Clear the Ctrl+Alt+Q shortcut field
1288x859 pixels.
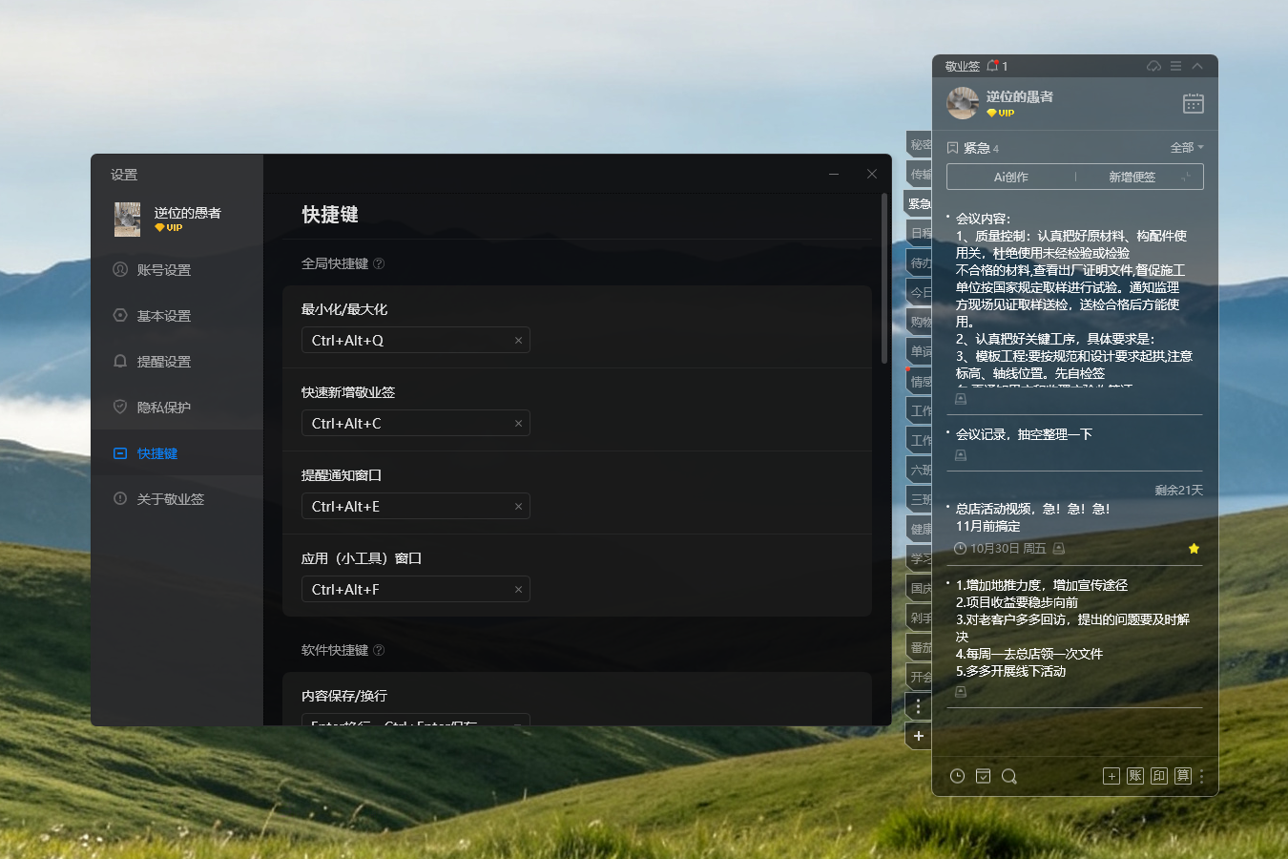518,340
